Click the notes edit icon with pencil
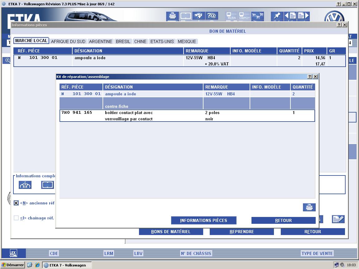 tap(338, 219)
